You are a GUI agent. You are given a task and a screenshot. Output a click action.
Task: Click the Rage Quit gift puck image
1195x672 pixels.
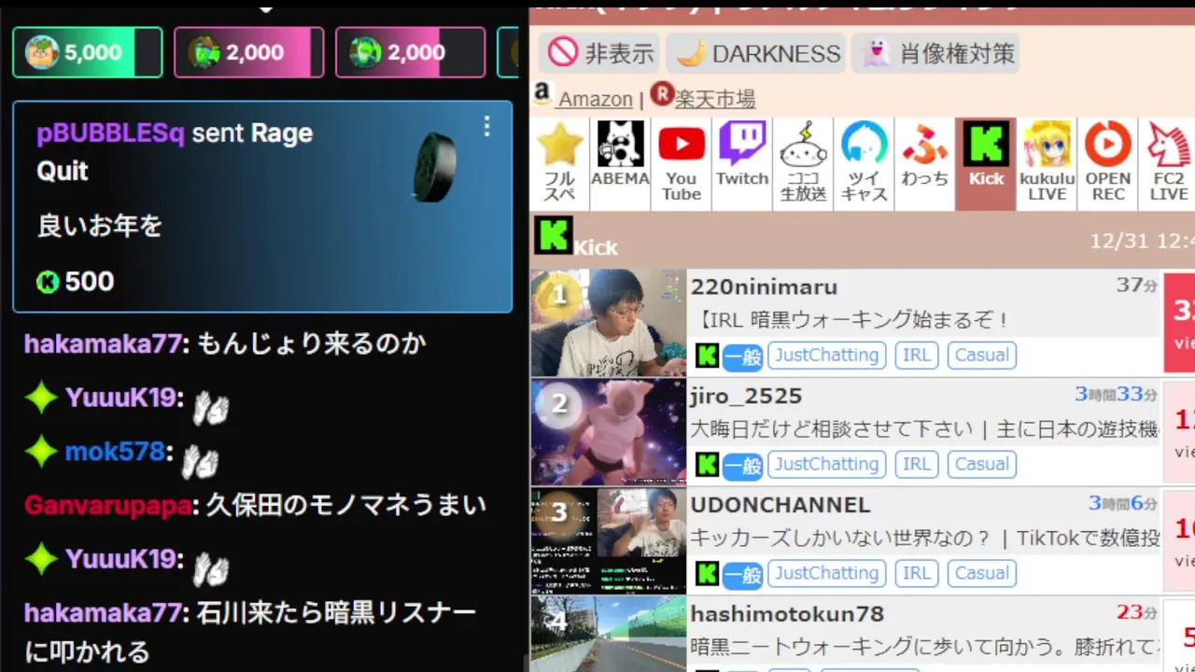tap(434, 166)
